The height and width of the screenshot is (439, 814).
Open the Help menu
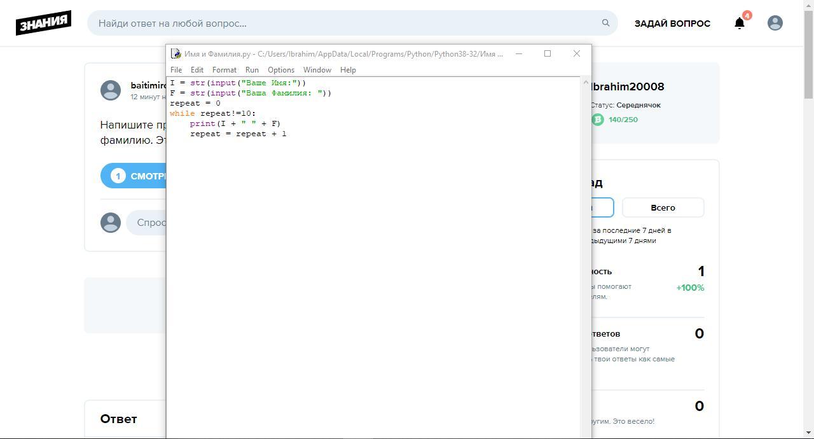348,70
